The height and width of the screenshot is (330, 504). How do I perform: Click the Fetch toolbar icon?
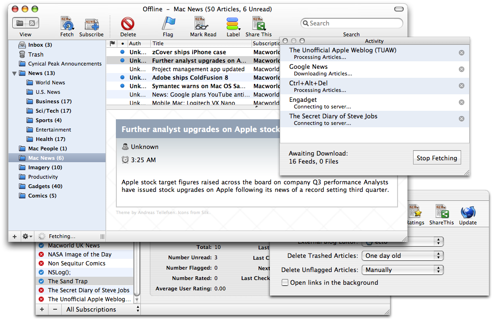pos(67,24)
